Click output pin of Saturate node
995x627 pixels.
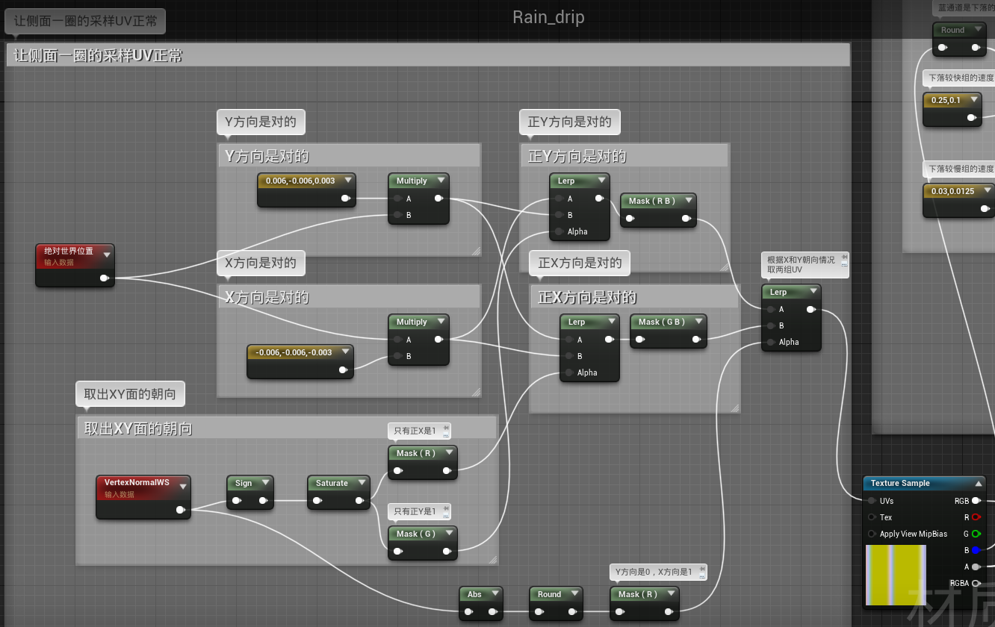point(359,501)
